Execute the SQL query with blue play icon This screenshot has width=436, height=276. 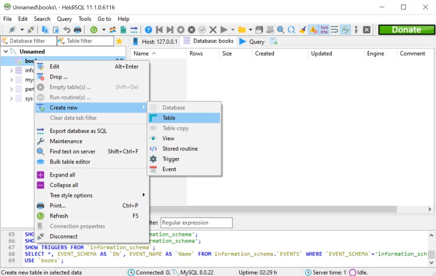224,29
